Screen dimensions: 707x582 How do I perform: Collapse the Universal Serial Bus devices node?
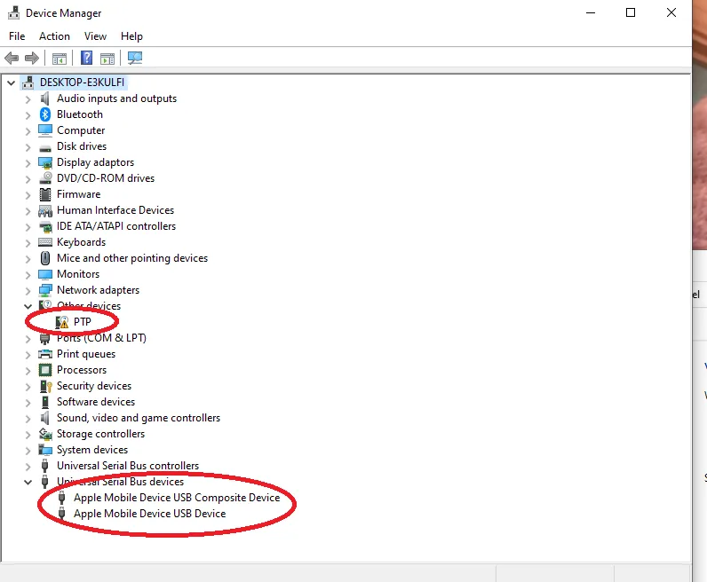tap(28, 482)
